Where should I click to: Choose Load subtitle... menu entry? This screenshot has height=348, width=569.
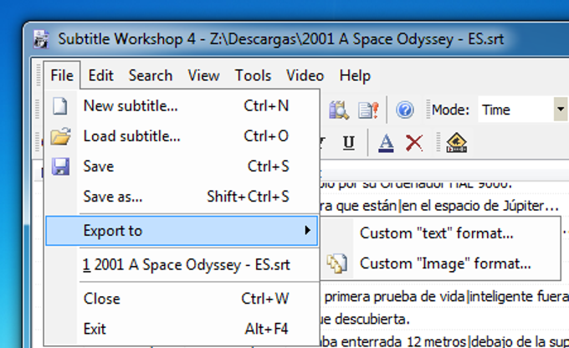(182, 136)
